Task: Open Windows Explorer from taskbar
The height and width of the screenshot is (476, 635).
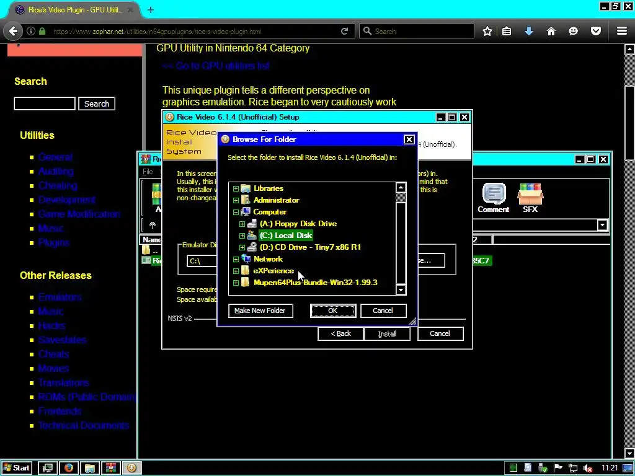Action: pyautogui.click(x=89, y=468)
